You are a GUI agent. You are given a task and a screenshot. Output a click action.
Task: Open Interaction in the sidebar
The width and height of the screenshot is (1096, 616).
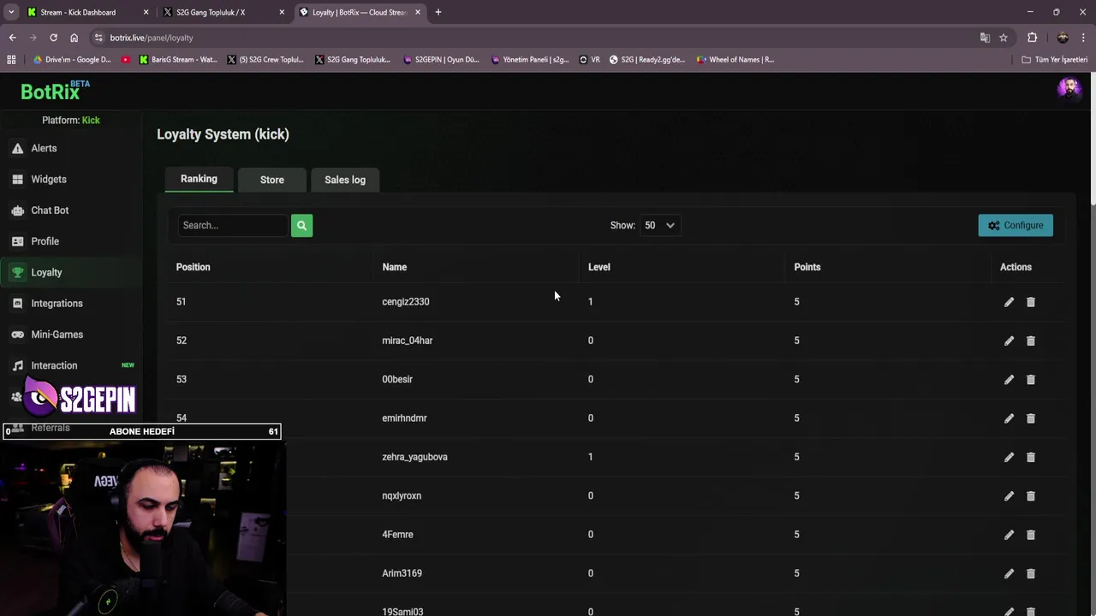click(x=54, y=365)
